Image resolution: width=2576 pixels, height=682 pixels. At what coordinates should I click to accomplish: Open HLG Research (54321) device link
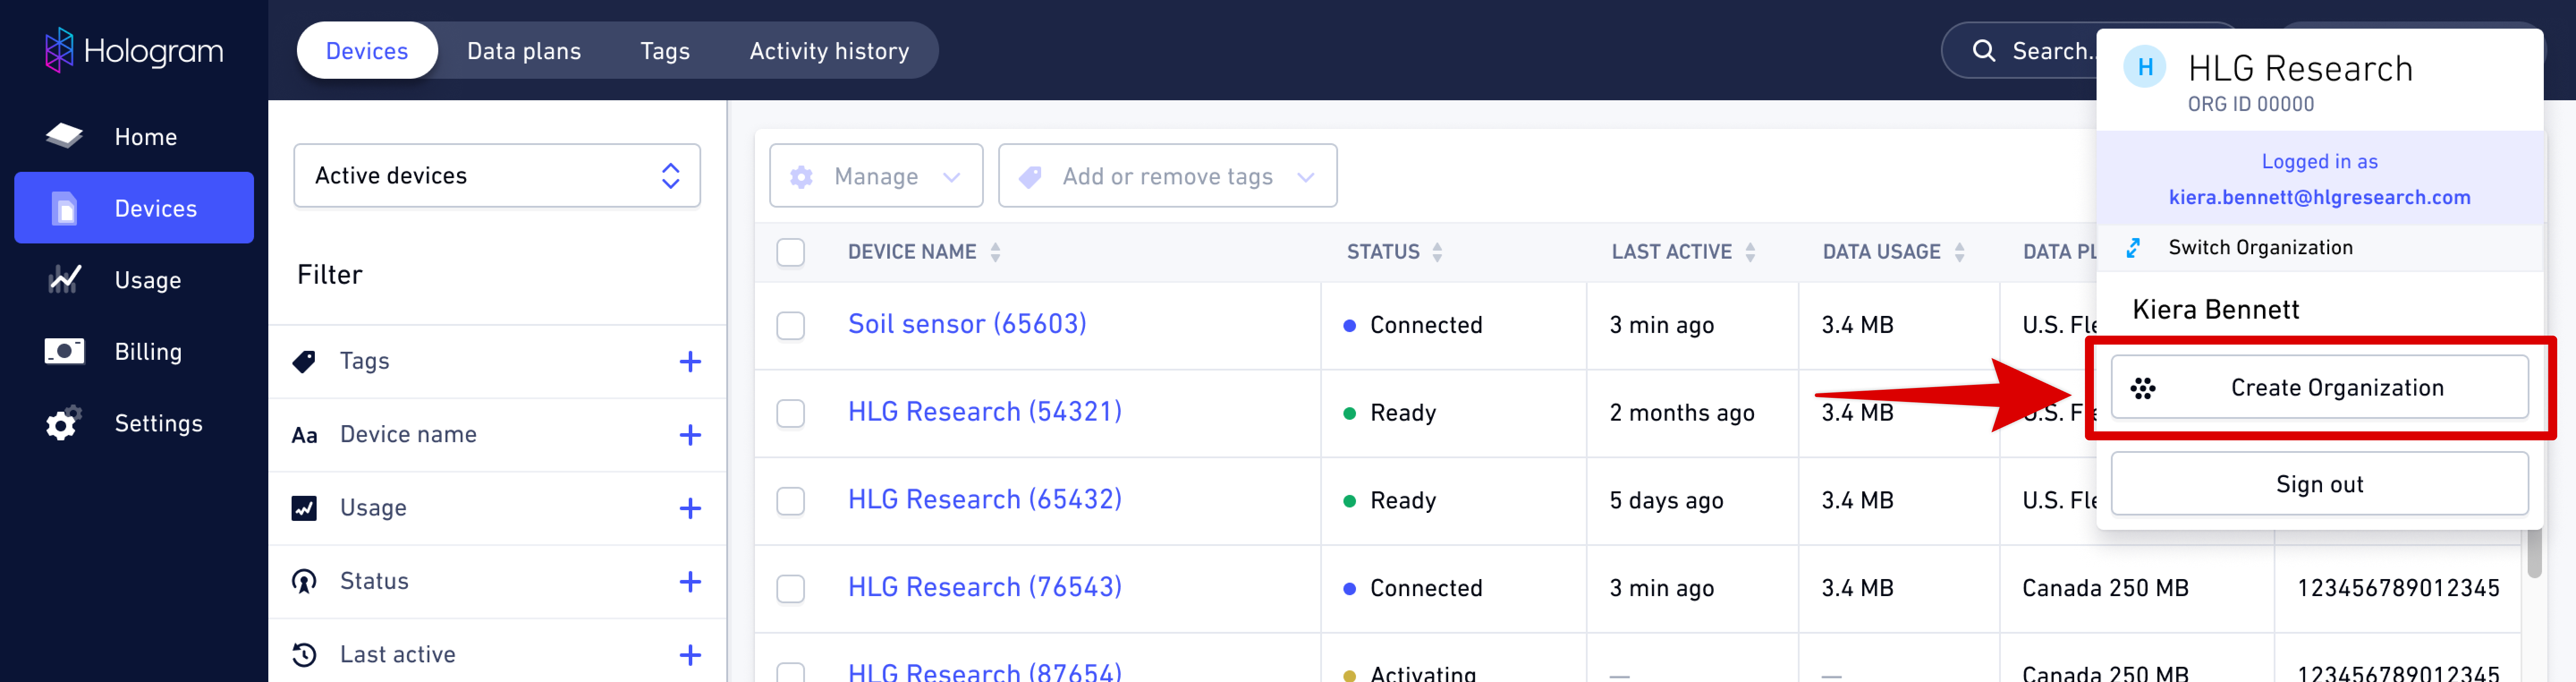984,412
